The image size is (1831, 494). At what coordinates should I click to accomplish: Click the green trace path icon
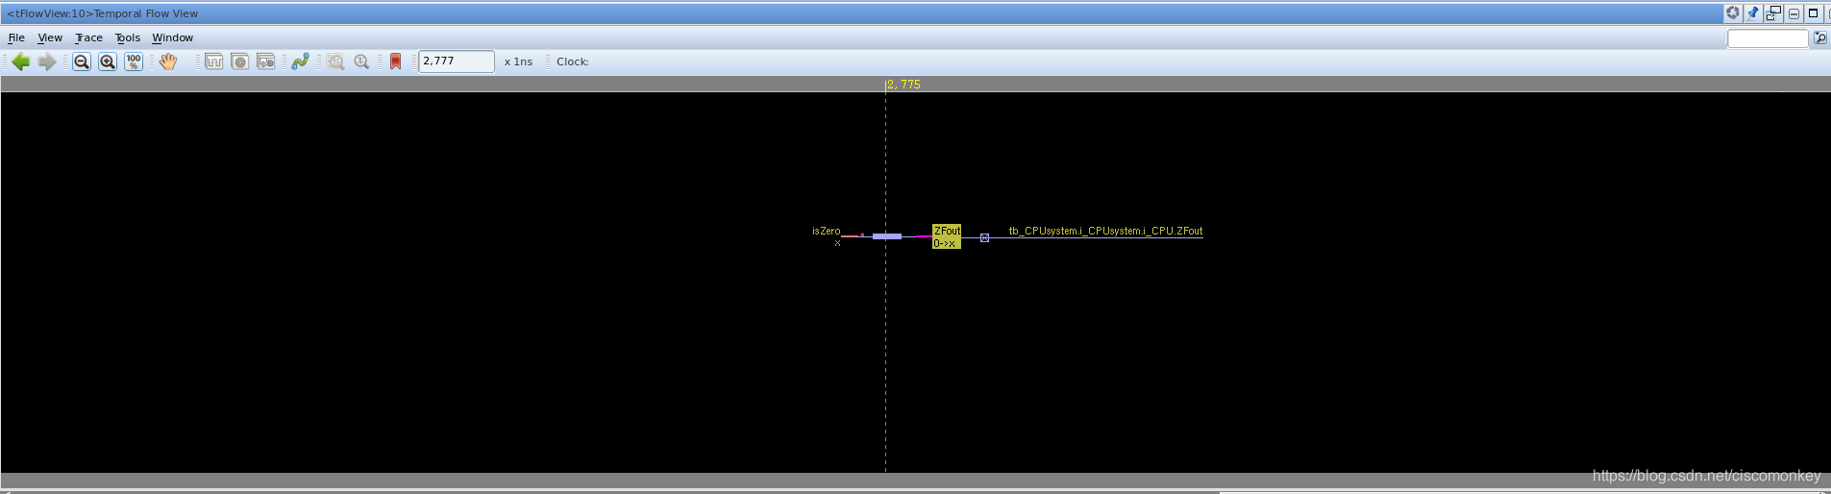pyautogui.click(x=301, y=62)
